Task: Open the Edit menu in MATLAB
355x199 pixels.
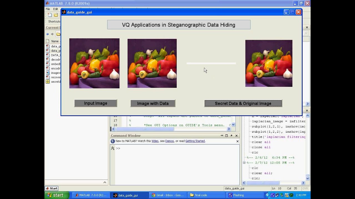Action: [x=55, y=9]
